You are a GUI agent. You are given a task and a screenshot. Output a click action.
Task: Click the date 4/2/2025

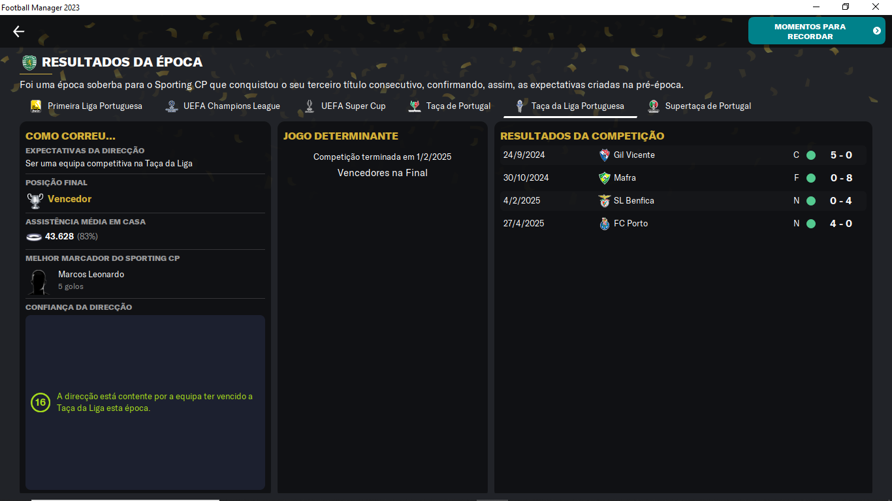(522, 201)
